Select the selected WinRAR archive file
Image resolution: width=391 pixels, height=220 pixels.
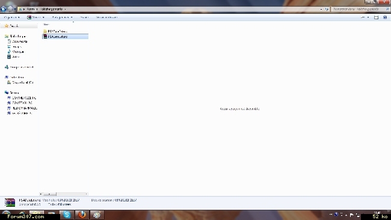click(x=66, y=37)
